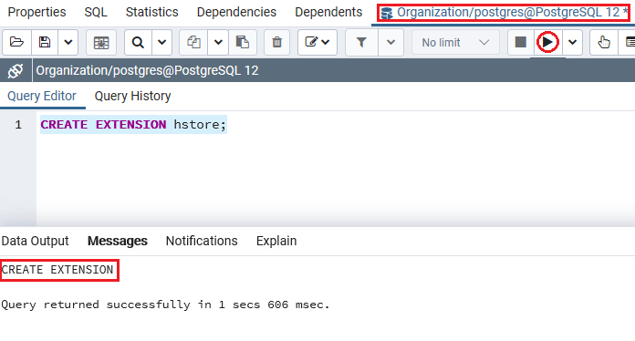Select the Query Editor tab
Screen dimensions: 635x341
(x=42, y=97)
